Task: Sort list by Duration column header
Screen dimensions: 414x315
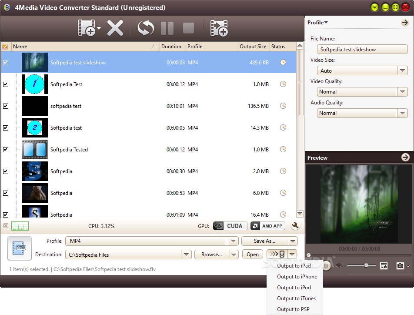Action: (173, 47)
